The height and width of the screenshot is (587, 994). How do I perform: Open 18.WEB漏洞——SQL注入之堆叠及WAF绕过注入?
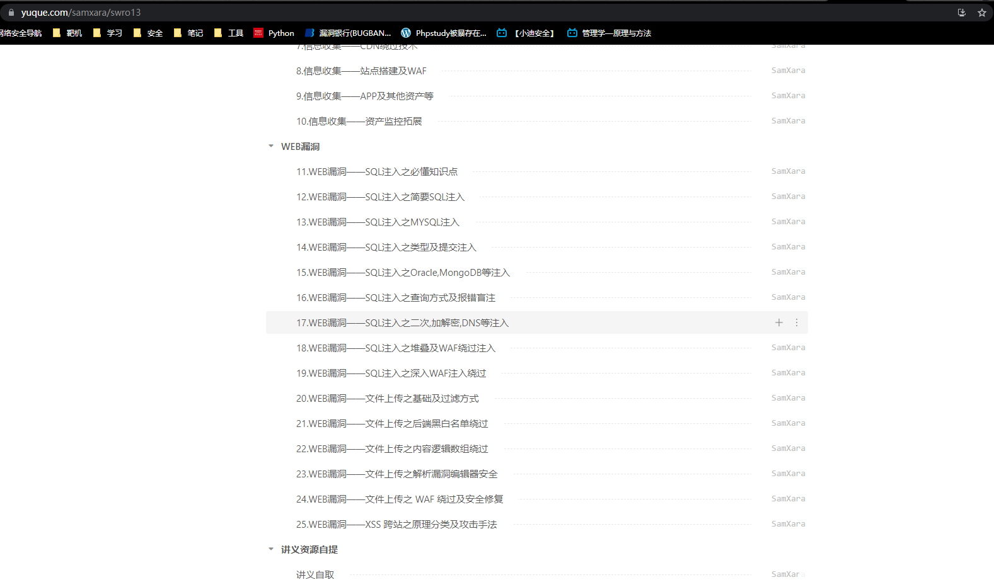(396, 348)
